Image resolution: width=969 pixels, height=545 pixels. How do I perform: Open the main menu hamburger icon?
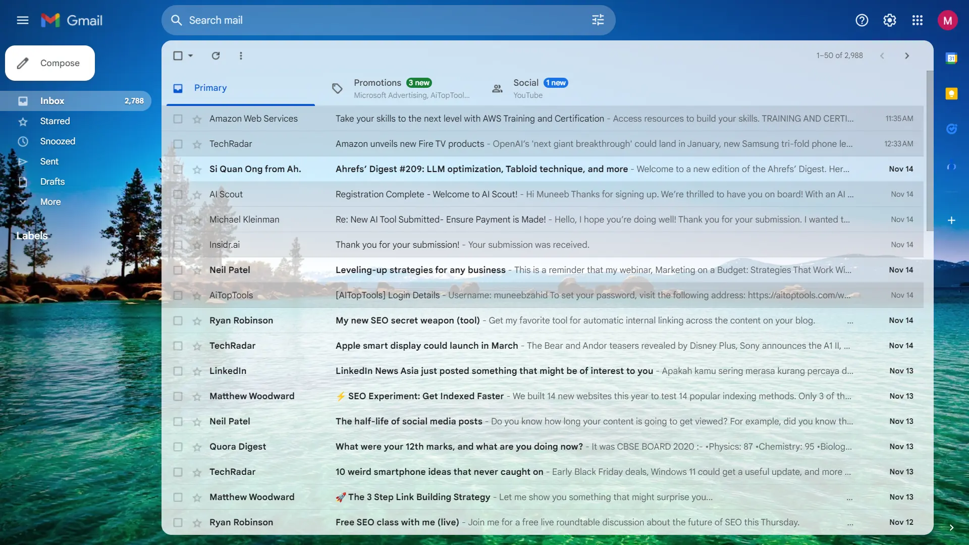pos(23,20)
